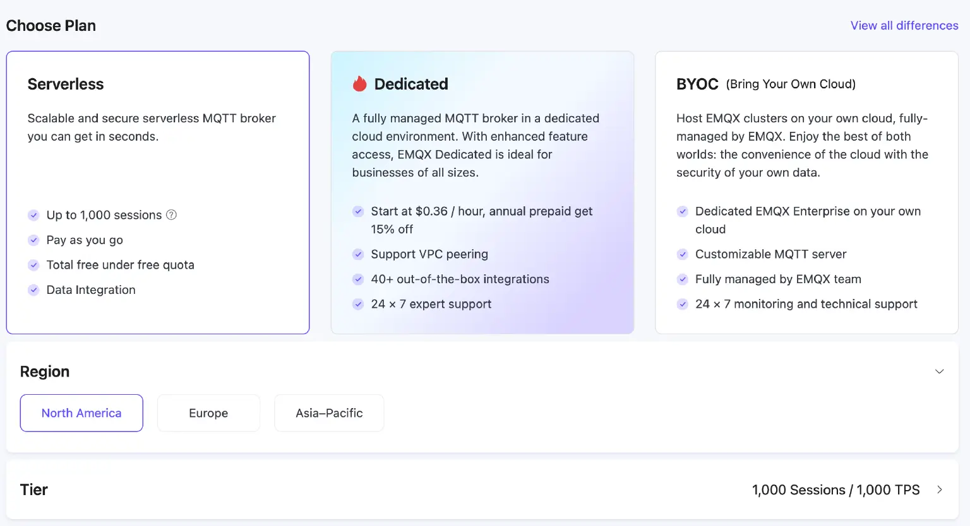Expand the Tier section arrow

coord(940,489)
